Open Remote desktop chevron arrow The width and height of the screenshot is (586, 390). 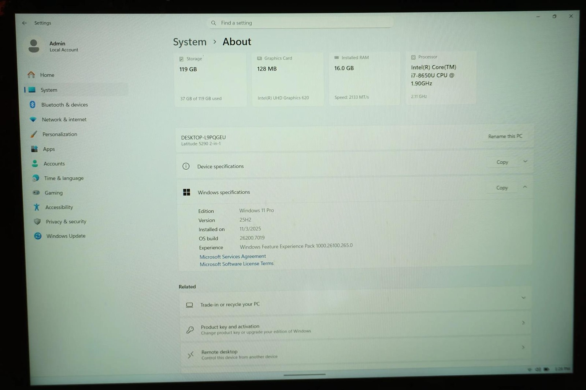[523, 347]
